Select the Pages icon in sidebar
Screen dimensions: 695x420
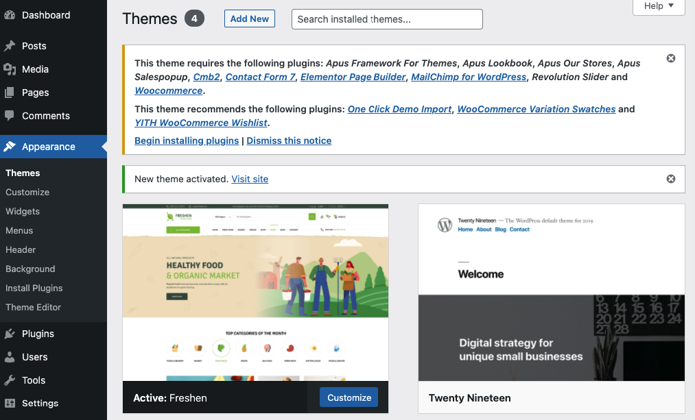10,92
